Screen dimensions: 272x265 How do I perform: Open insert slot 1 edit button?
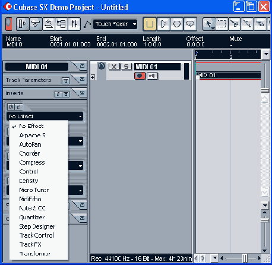pyautogui.click(x=18, y=107)
